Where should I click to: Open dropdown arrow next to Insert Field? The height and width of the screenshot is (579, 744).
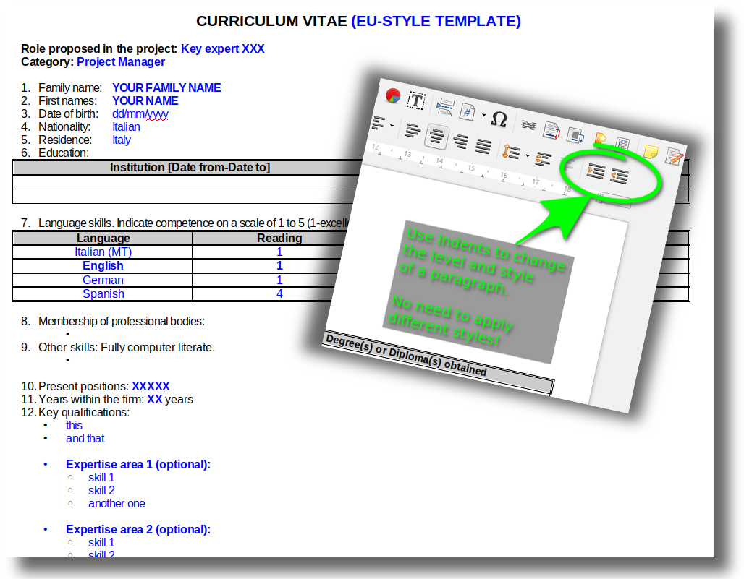[x=483, y=115]
